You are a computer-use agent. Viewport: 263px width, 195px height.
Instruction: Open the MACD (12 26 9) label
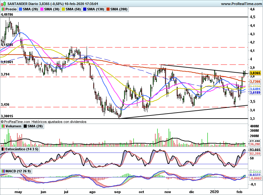[18, 171]
